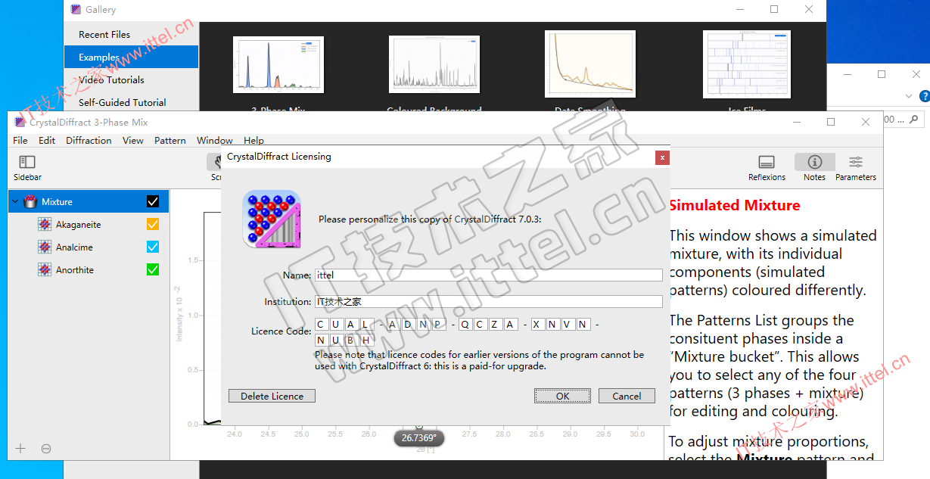Select the Anorthite pattern row

[x=89, y=269]
